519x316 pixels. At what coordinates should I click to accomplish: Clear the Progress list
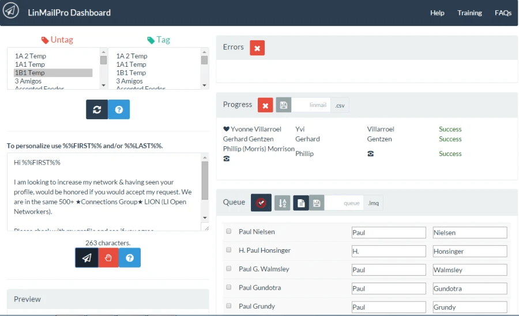click(265, 105)
